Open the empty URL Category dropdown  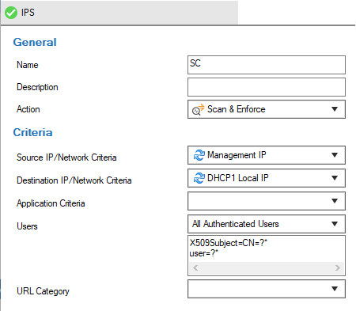267,289
